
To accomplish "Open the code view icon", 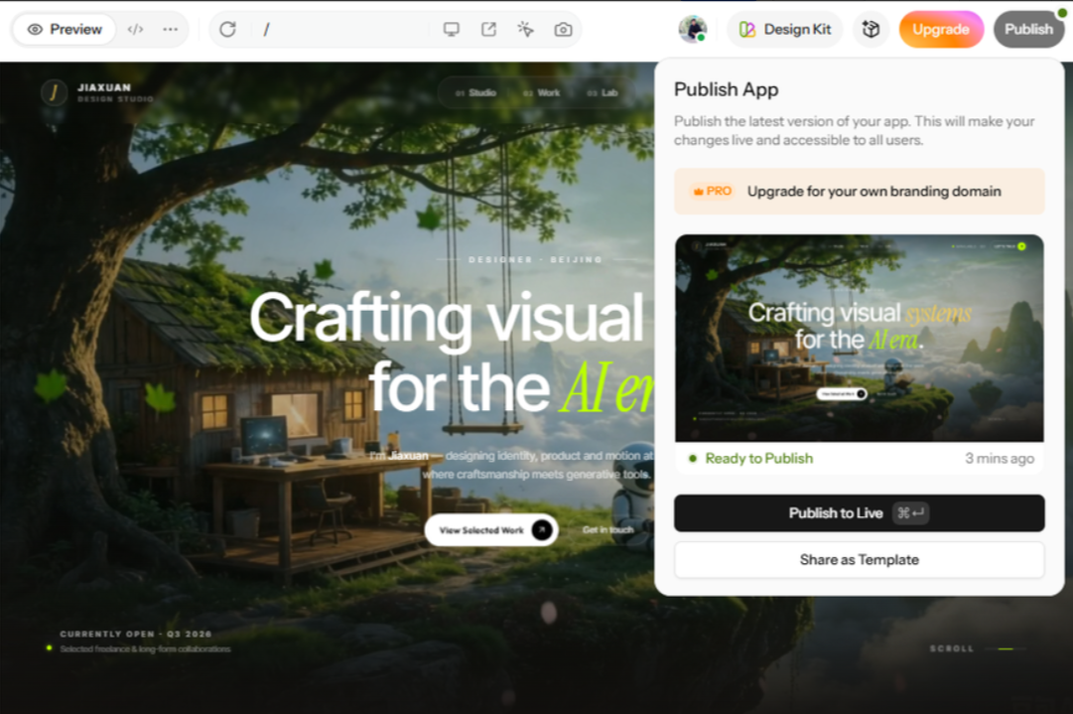I will [136, 30].
